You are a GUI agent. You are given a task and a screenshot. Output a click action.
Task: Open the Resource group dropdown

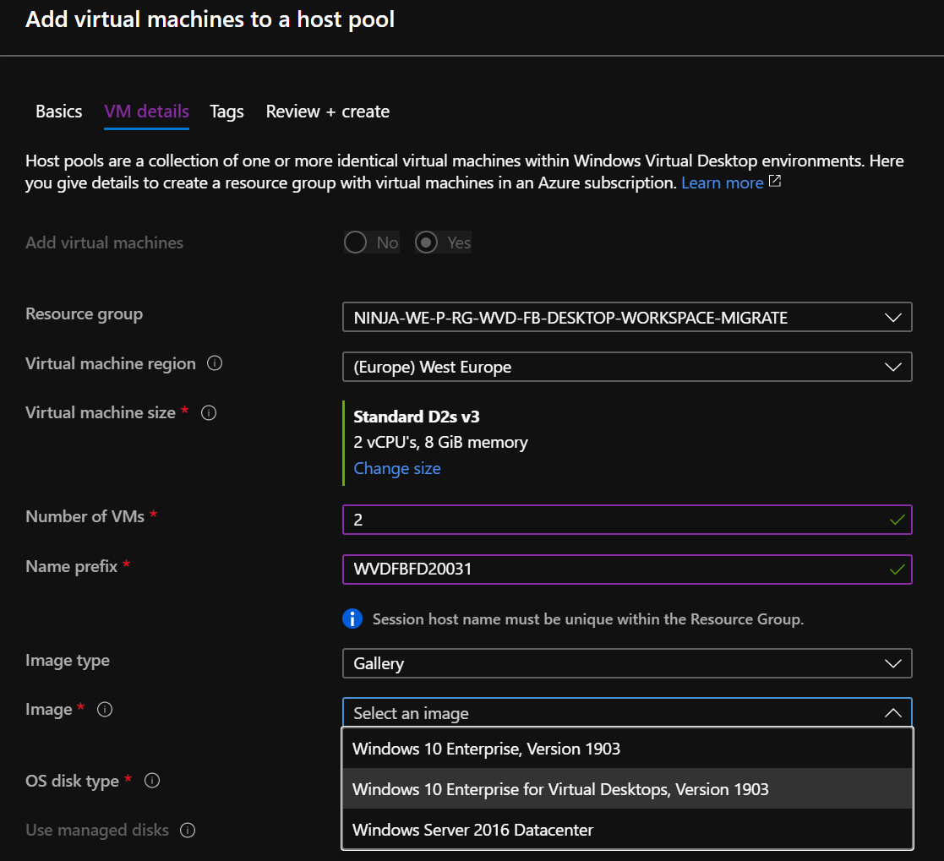click(627, 318)
